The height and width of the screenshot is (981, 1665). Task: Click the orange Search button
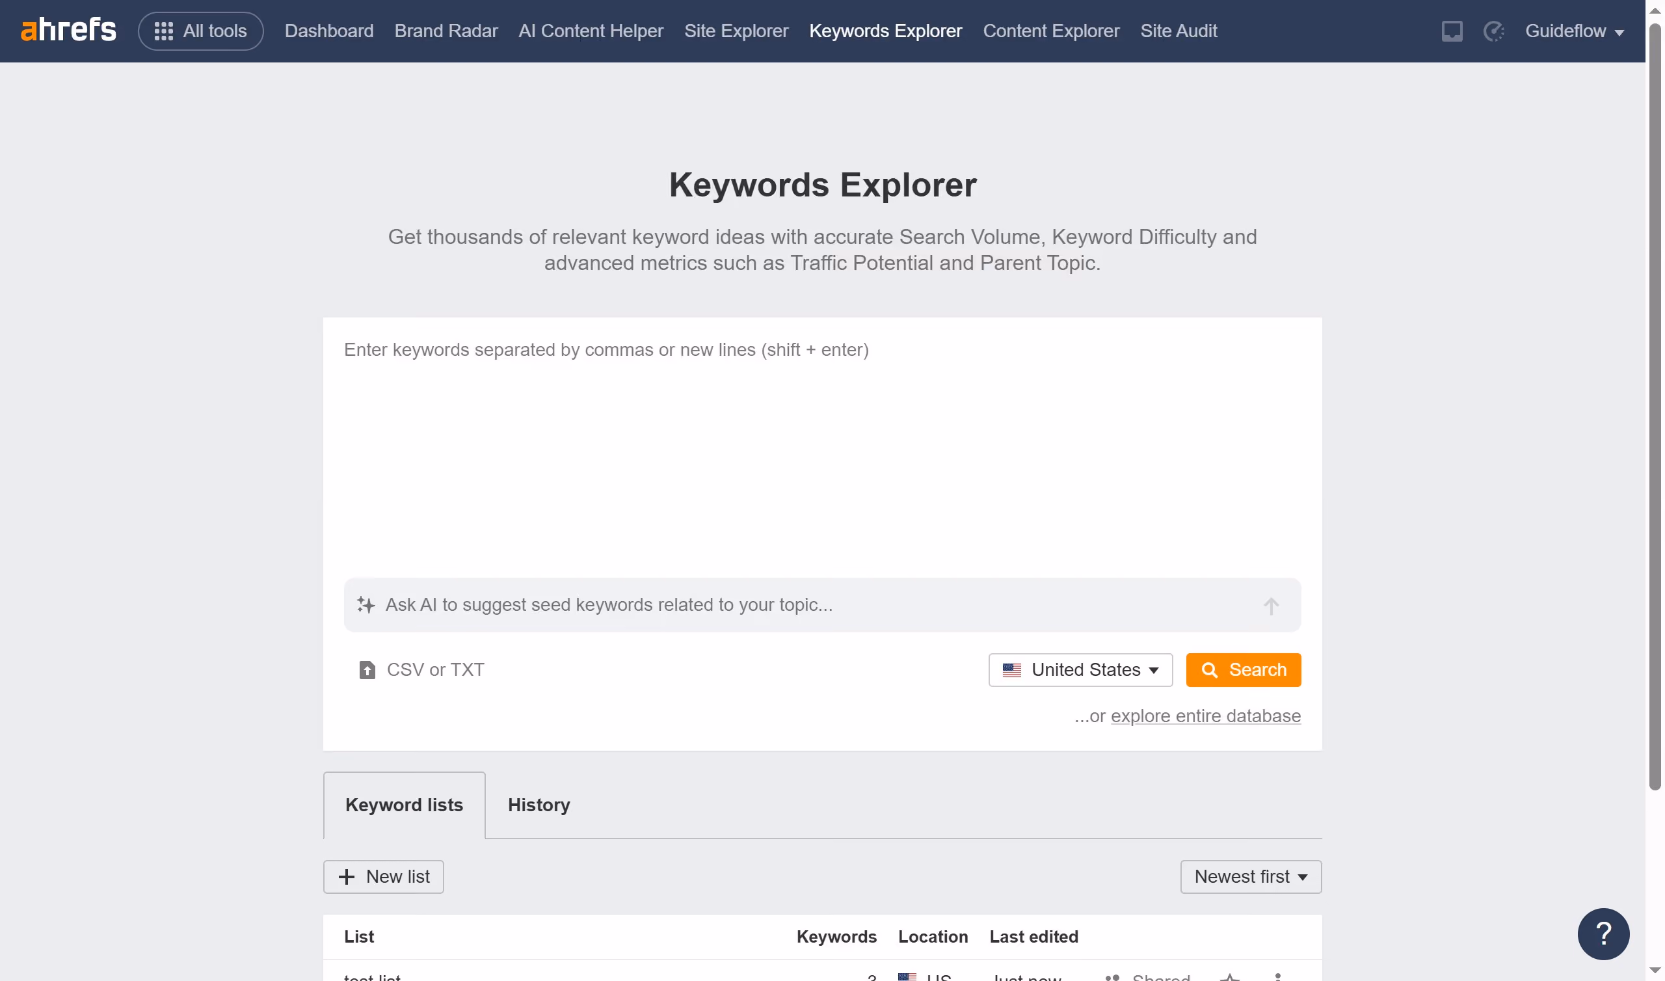tap(1243, 669)
